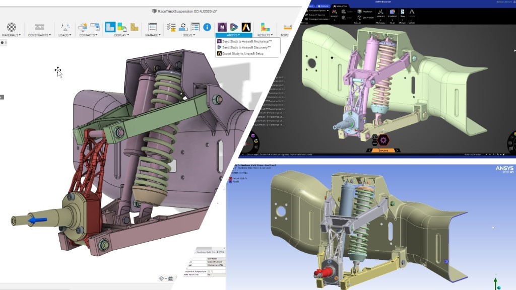Screen dimensions: 516x290
Task: Click the orbit navigation icon at Fusion bottom
Action: pyautogui.click(x=162, y=278)
